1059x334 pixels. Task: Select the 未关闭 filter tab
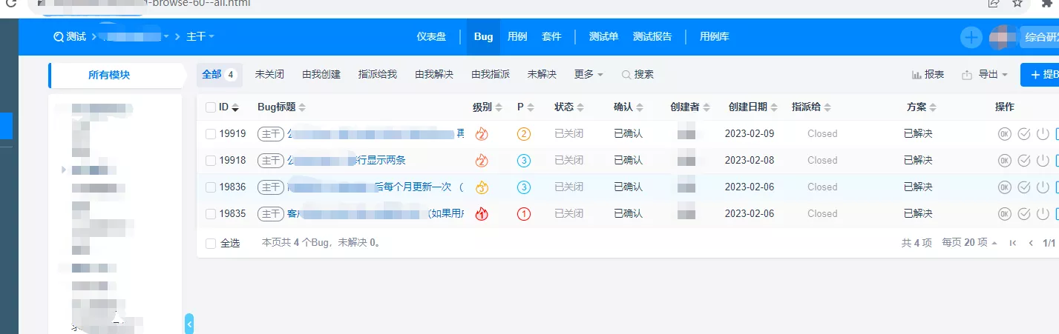tap(269, 75)
